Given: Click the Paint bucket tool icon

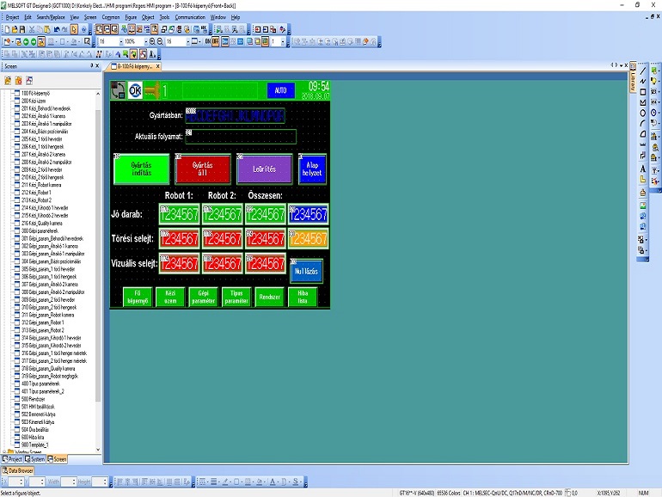Looking at the screenshot, I should [x=642, y=193].
